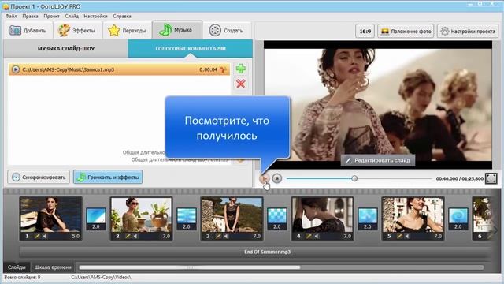Click Редактировать слайд on the preview
This screenshot has width=504, height=284.
378,160
